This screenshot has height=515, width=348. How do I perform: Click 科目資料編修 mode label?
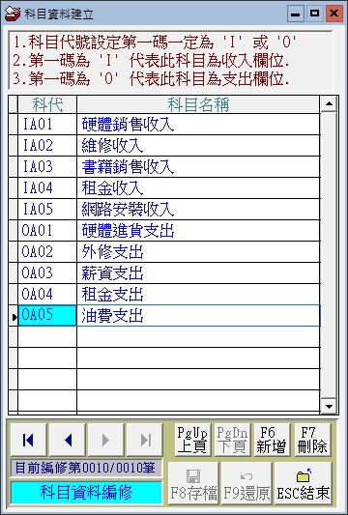[x=86, y=492]
